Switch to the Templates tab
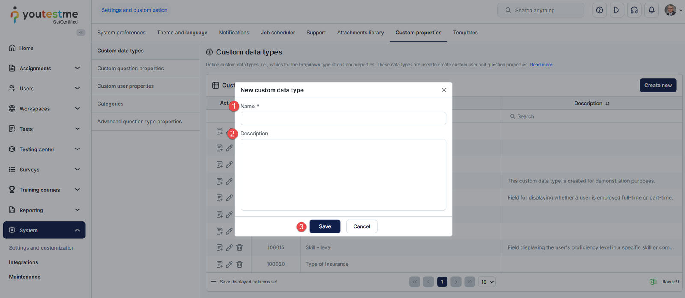Image resolution: width=685 pixels, height=298 pixels. 465,33
